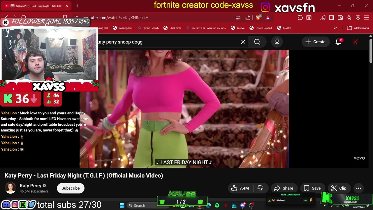Save the video to a playlist
373x210 pixels.
coord(312,188)
